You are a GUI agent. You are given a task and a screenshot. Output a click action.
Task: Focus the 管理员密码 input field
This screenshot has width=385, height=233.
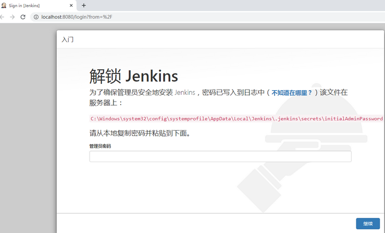click(x=220, y=156)
